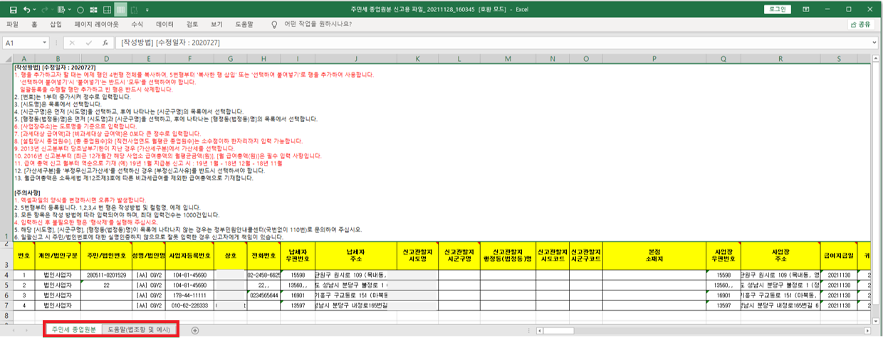Click the Insert Function fx icon
Image resolution: width=883 pixels, height=338 pixels.
[x=105, y=43]
